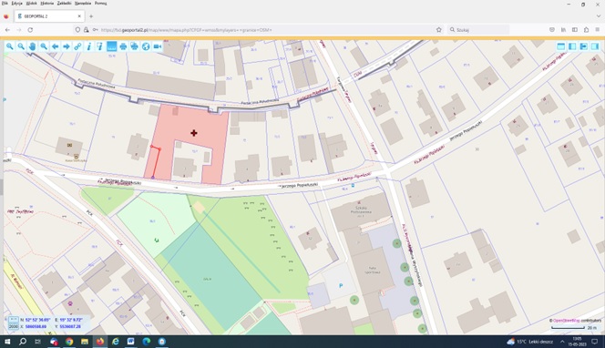This screenshot has height=348, width=605.
Task: Toggle the top panel layout button
Action: 561,46
